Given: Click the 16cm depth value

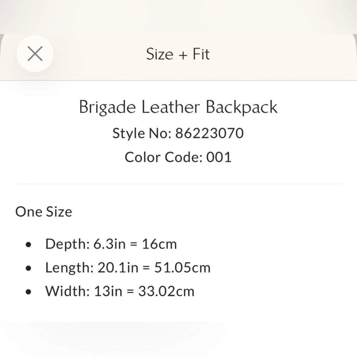Looking at the screenshot, I should pos(159,244).
